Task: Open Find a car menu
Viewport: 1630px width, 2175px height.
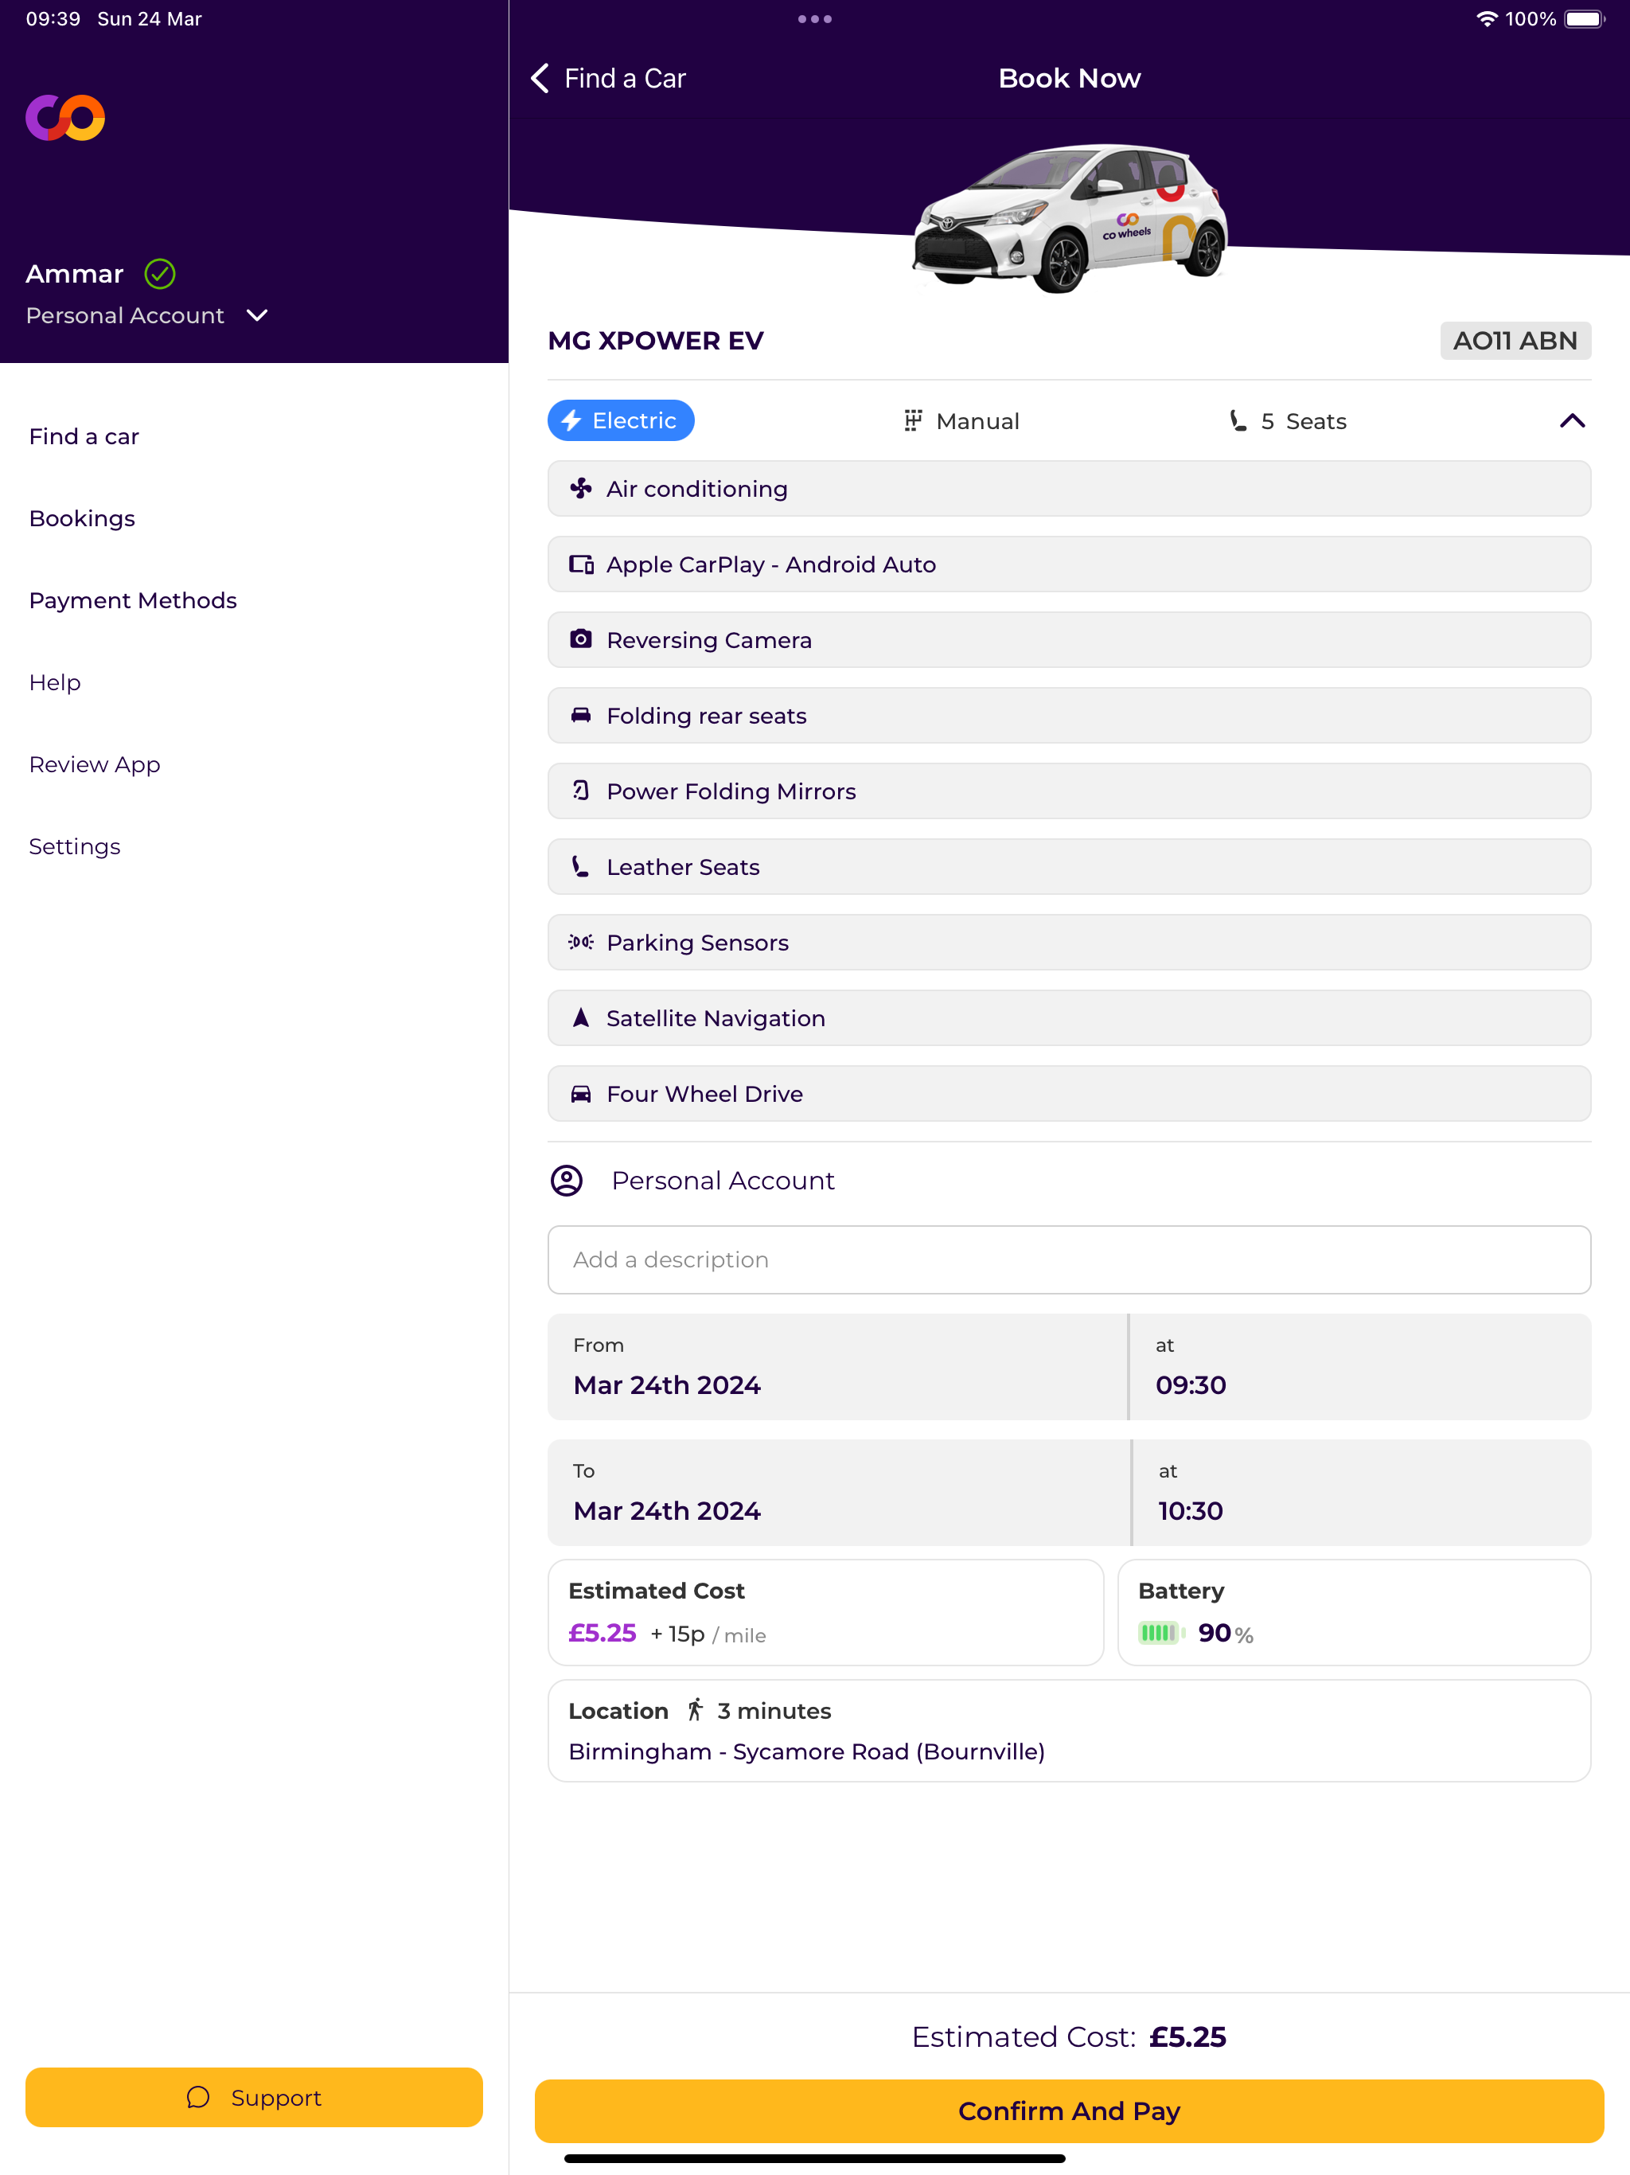Action: (x=84, y=436)
